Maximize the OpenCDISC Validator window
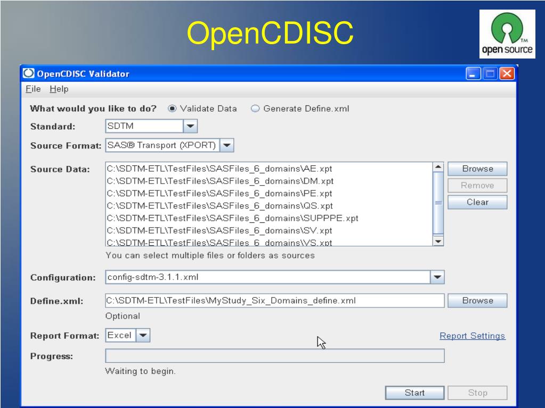 tap(490, 73)
